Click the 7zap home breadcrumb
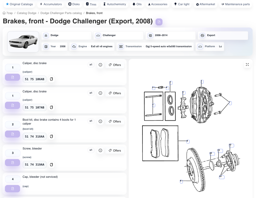The width and height of the screenshot is (256, 198). click(8, 13)
